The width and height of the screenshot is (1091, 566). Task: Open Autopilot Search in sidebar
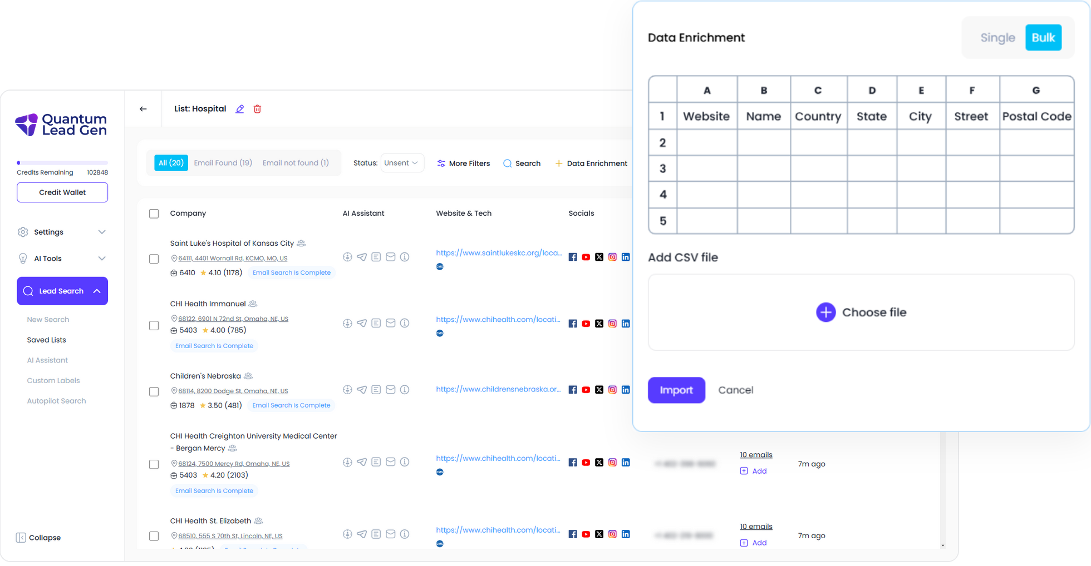(x=56, y=401)
